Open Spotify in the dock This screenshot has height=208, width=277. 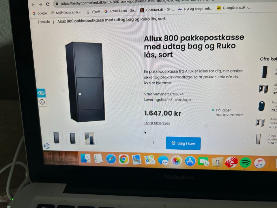click(245, 162)
